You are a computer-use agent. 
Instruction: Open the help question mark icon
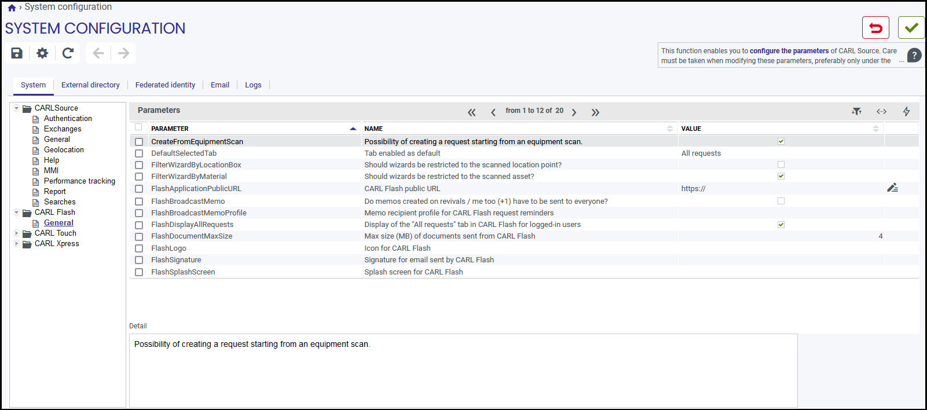coord(914,56)
